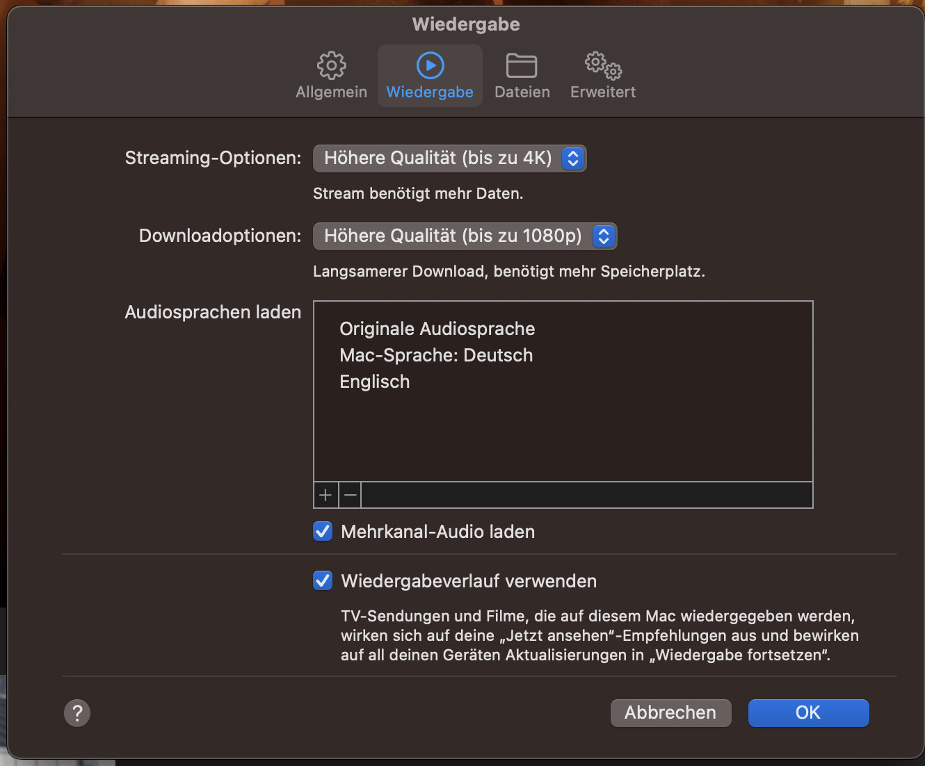Select Mac-Sprache: Deutsch list entry
925x766 pixels.
tap(436, 355)
